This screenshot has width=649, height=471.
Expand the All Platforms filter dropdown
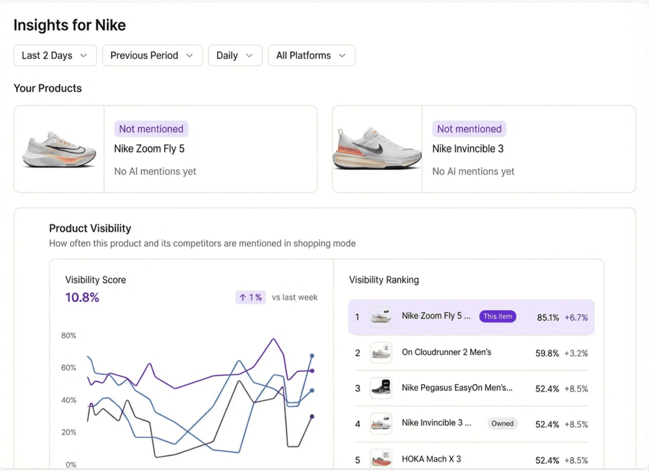[x=311, y=55]
